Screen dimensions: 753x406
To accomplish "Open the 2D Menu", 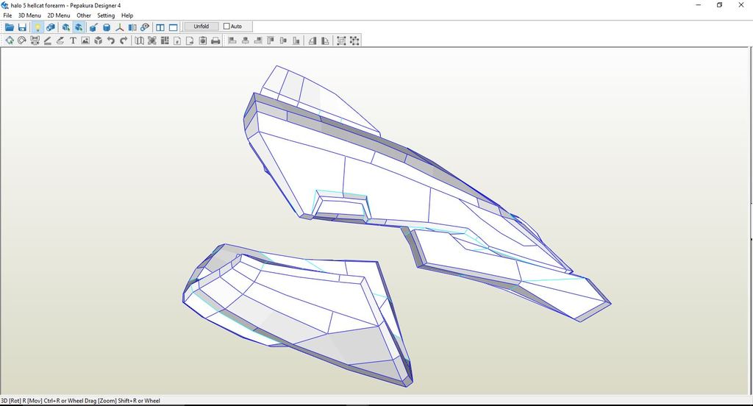I will point(59,15).
